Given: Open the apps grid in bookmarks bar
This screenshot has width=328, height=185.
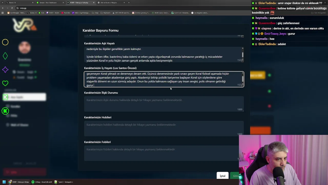Looking at the screenshot, I should click(3, 13).
